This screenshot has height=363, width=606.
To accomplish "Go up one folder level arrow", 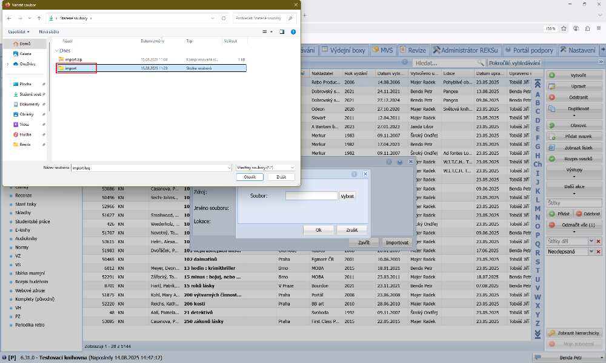I will (39, 19).
